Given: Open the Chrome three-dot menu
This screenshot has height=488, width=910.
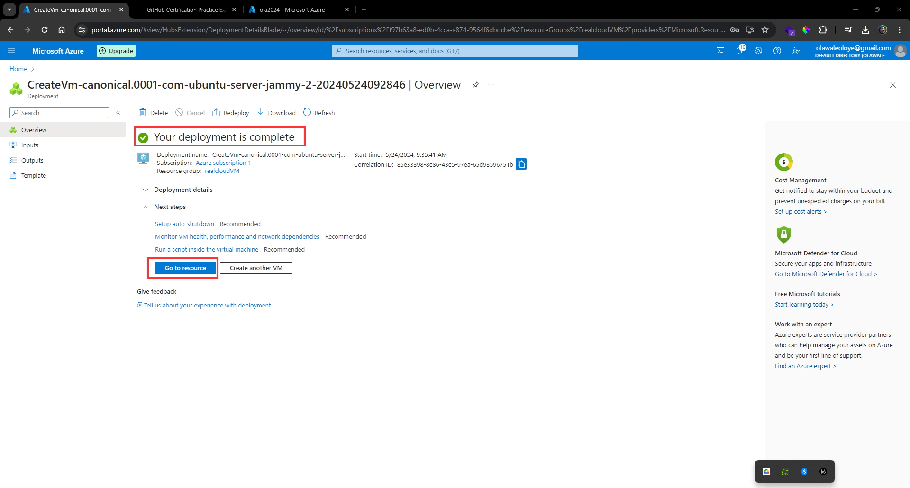Looking at the screenshot, I should pyautogui.click(x=900, y=30).
